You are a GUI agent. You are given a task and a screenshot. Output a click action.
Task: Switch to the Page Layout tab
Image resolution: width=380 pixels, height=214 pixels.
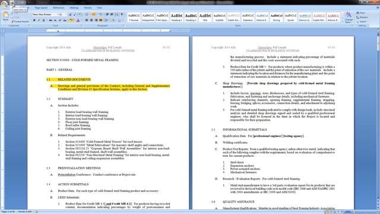pos(41,8)
